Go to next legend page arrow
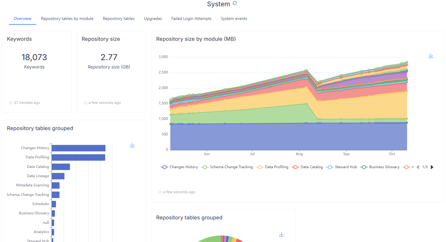The width and height of the screenshot is (446, 242). click(432, 167)
